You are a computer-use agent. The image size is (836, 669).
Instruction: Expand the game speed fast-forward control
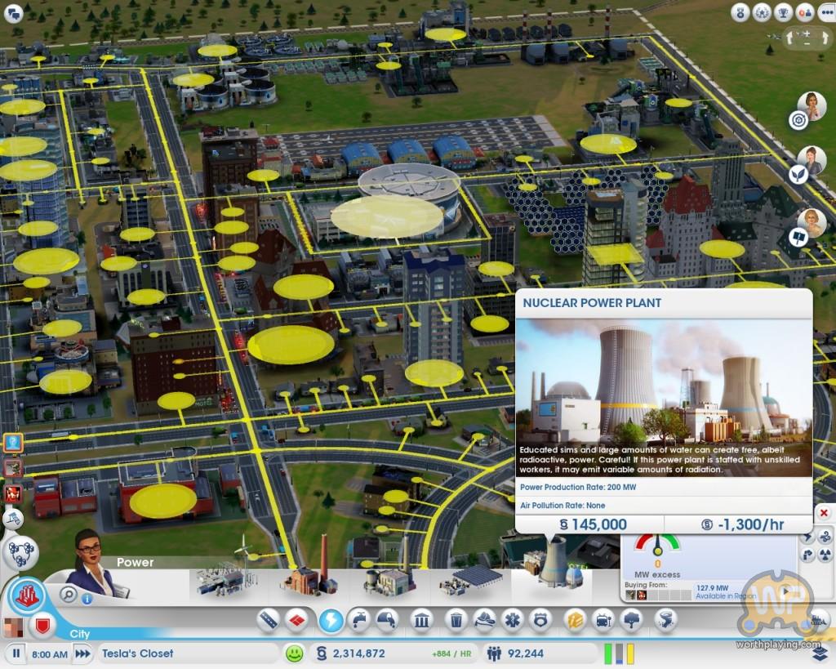pyautogui.click(x=82, y=653)
